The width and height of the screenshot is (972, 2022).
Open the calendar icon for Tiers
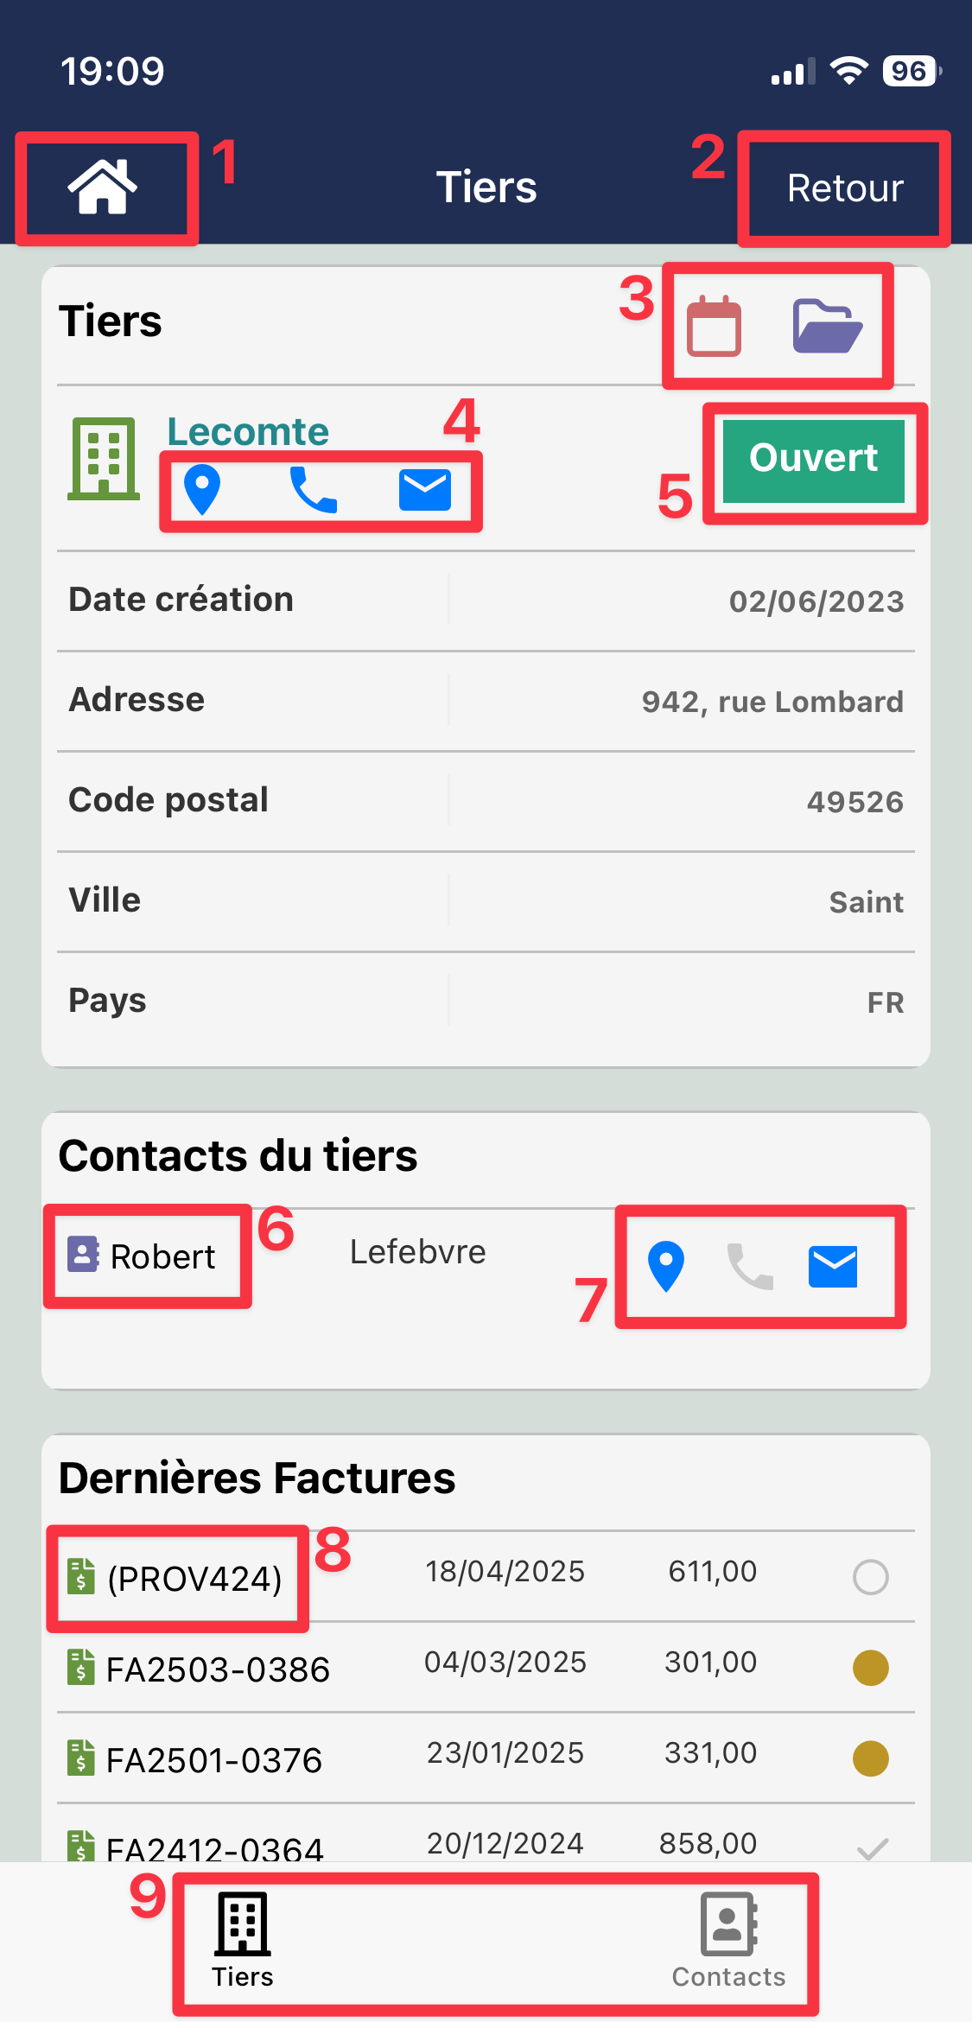tap(714, 326)
